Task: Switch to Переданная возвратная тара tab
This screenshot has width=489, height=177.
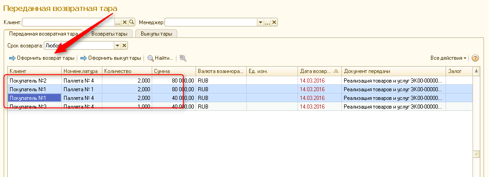Action: pyautogui.click(x=43, y=34)
